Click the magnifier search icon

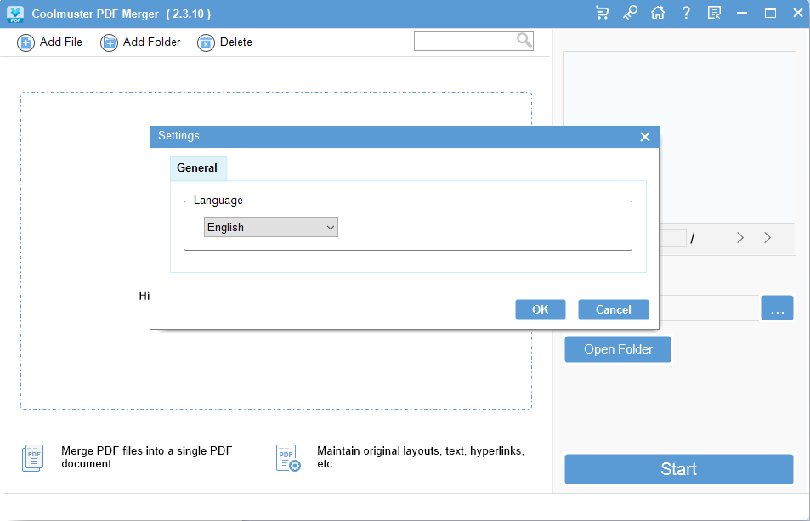click(524, 40)
